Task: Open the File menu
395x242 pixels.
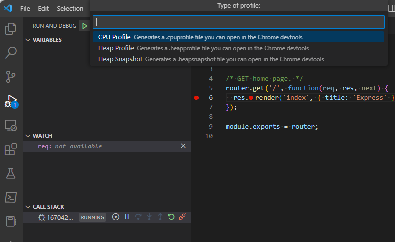Action: [25, 8]
